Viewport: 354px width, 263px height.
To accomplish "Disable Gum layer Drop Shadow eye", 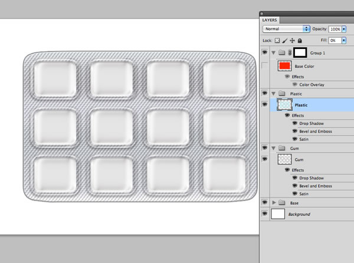I will (294, 177).
